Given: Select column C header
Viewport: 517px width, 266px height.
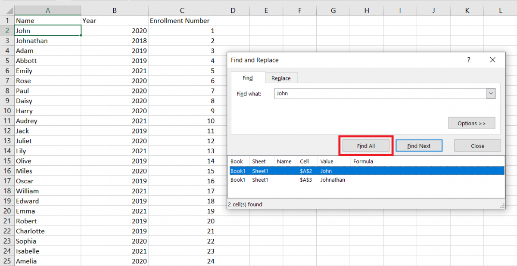Looking at the screenshot, I should coord(182,11).
